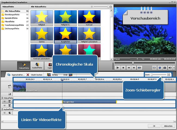The width and height of the screenshot is (177, 130).
Task: Choose the Helligkeit effect thumbnail
Action: (42, 18)
